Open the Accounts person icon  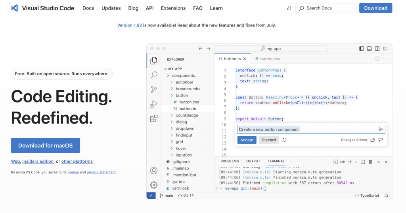click(x=154, y=171)
